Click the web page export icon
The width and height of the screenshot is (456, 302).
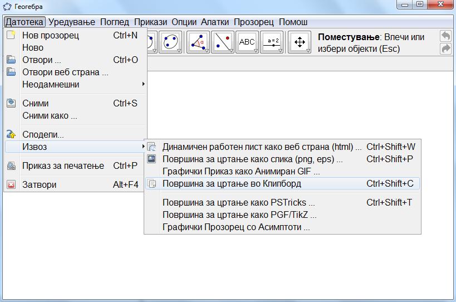click(151, 147)
